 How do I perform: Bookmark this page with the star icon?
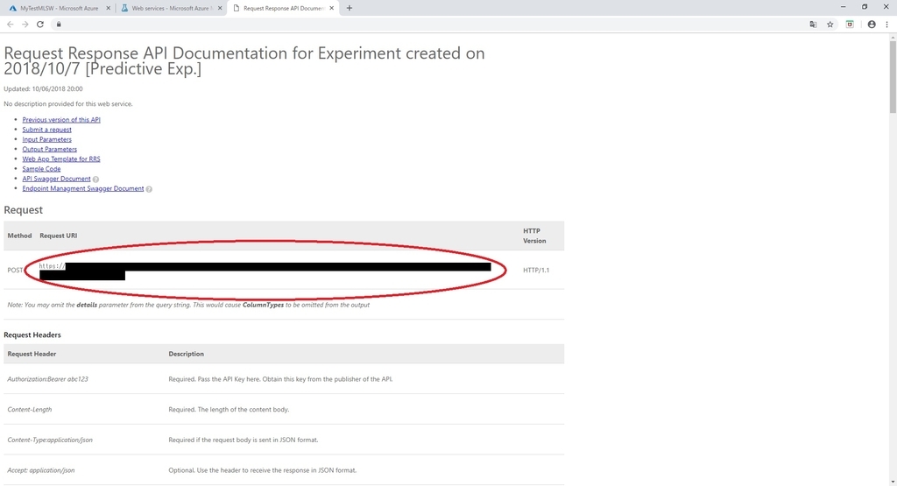point(830,24)
